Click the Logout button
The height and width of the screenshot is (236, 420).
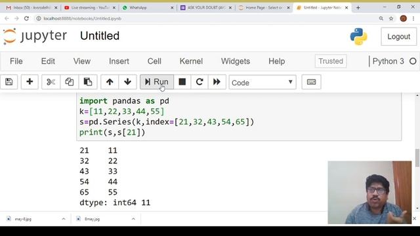point(398,37)
